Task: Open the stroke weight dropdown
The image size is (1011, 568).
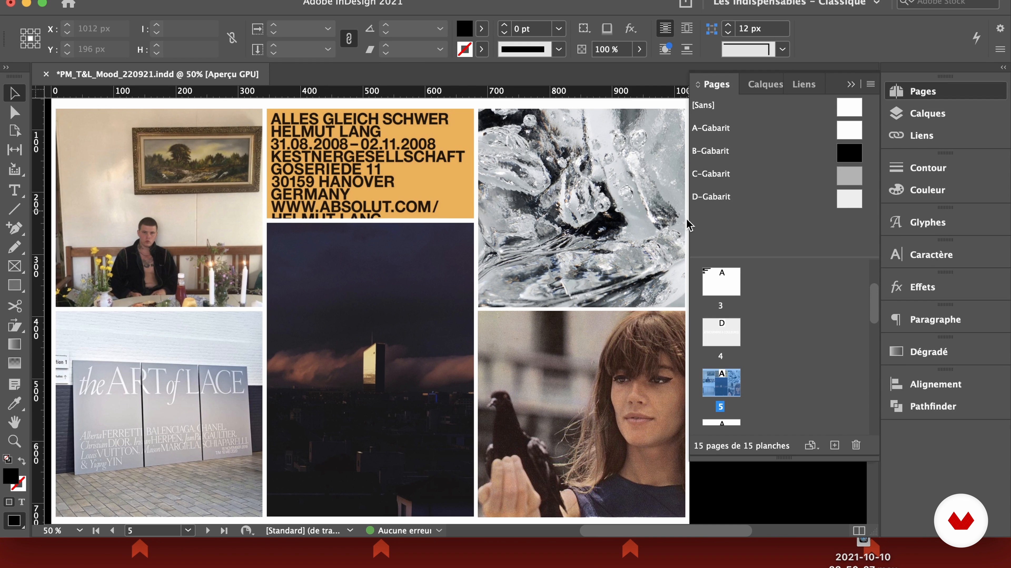Action: pyautogui.click(x=558, y=29)
